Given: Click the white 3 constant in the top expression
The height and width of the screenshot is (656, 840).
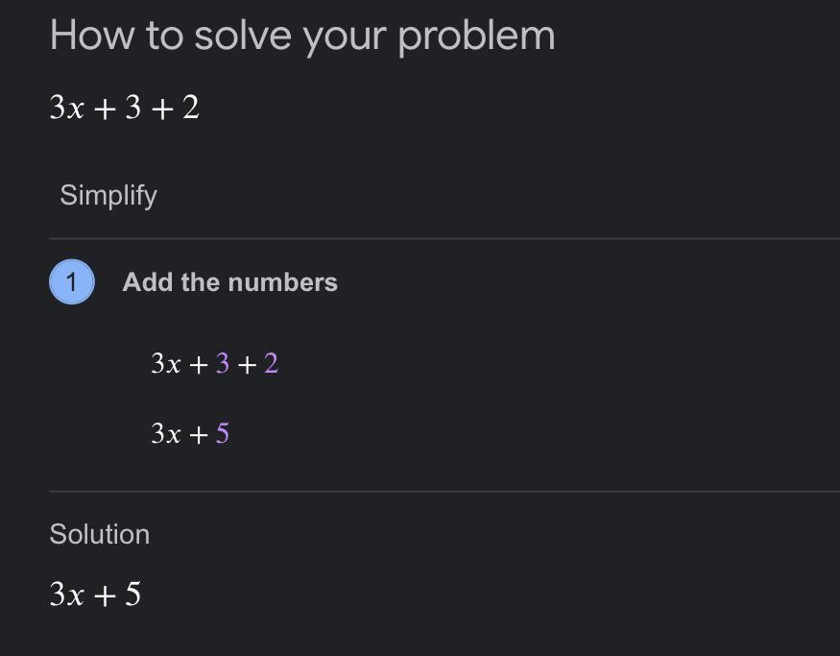Looking at the screenshot, I should (x=132, y=108).
